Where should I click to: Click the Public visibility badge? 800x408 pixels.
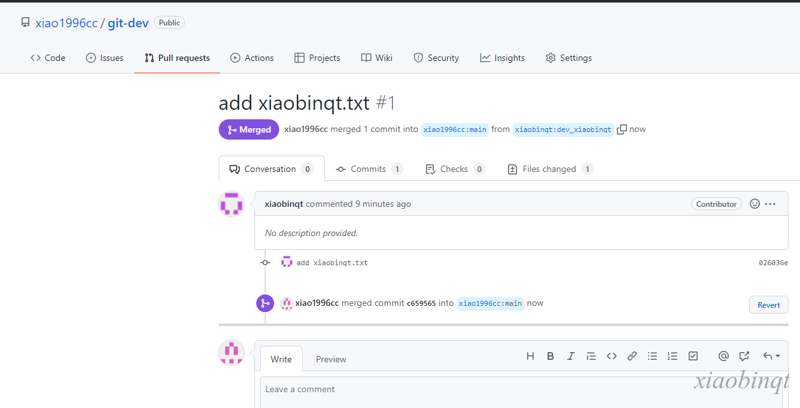[x=169, y=23]
